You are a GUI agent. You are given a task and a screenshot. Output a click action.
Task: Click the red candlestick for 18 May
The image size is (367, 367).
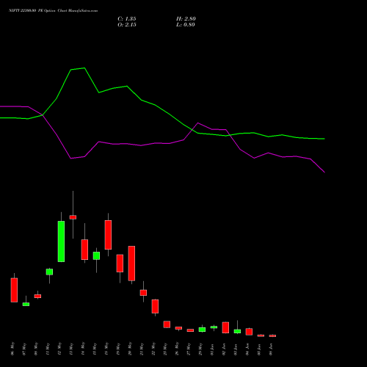click(108, 235)
